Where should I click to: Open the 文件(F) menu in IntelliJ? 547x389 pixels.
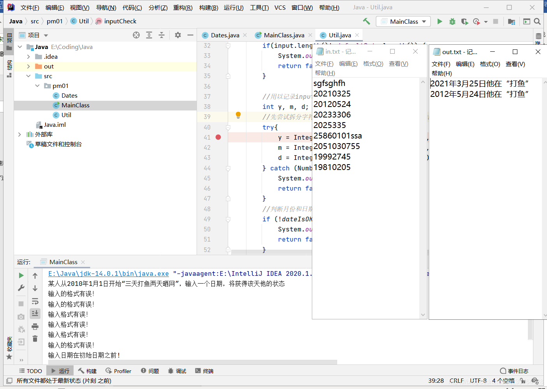30,7
